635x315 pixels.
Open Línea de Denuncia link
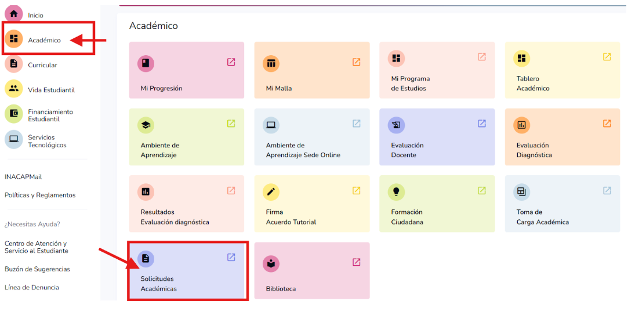31,288
